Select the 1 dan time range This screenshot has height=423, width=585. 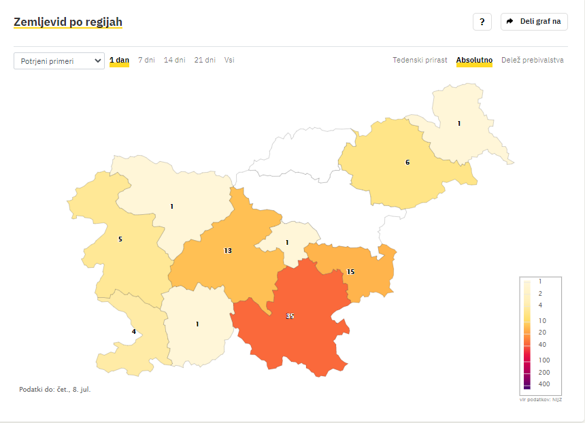pos(119,60)
